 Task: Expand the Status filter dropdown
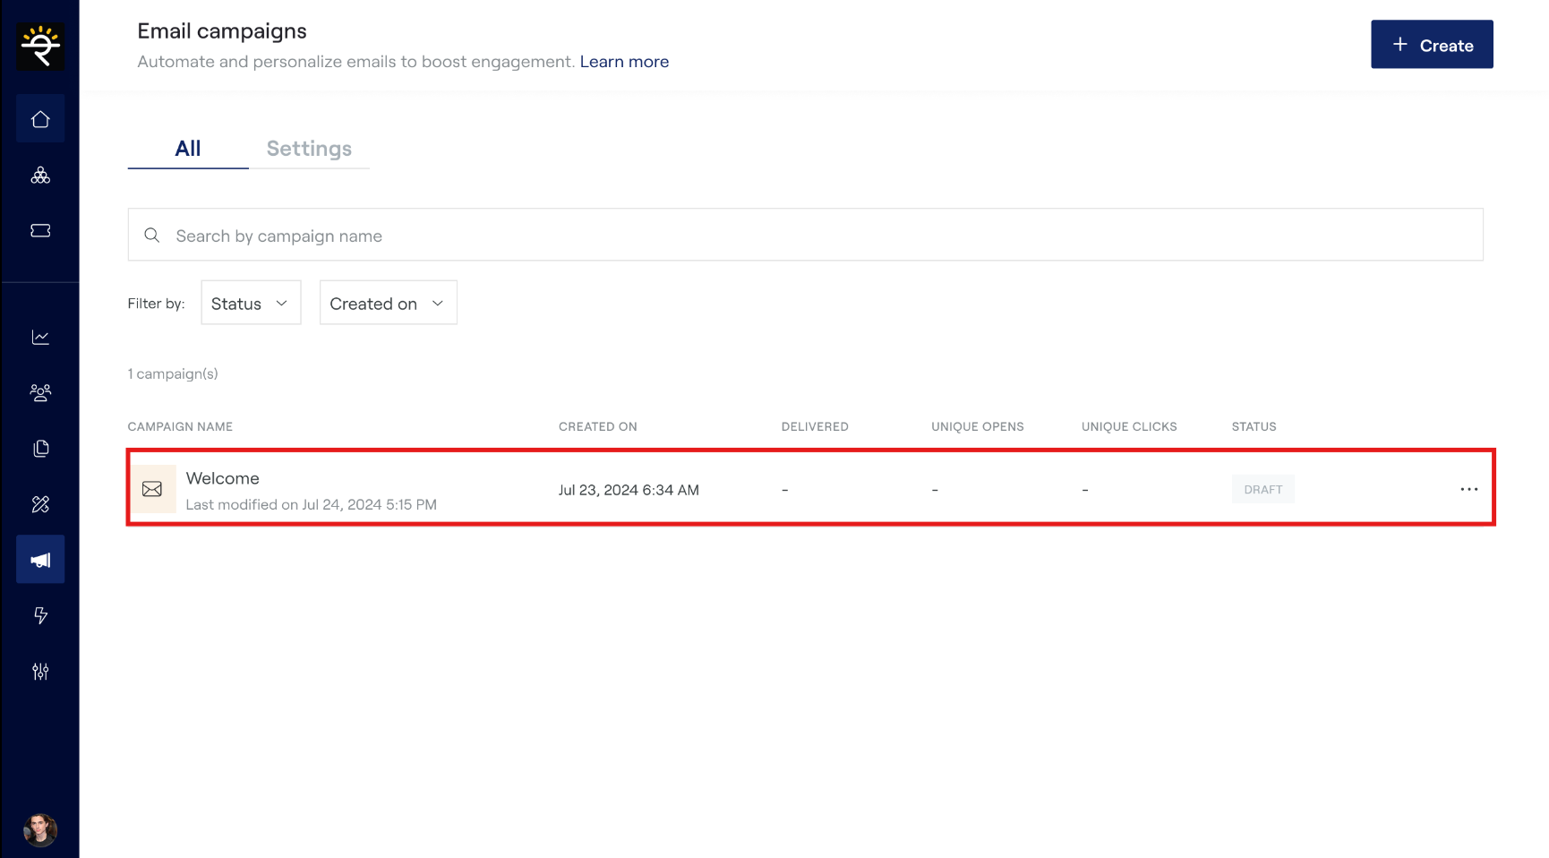[251, 304]
